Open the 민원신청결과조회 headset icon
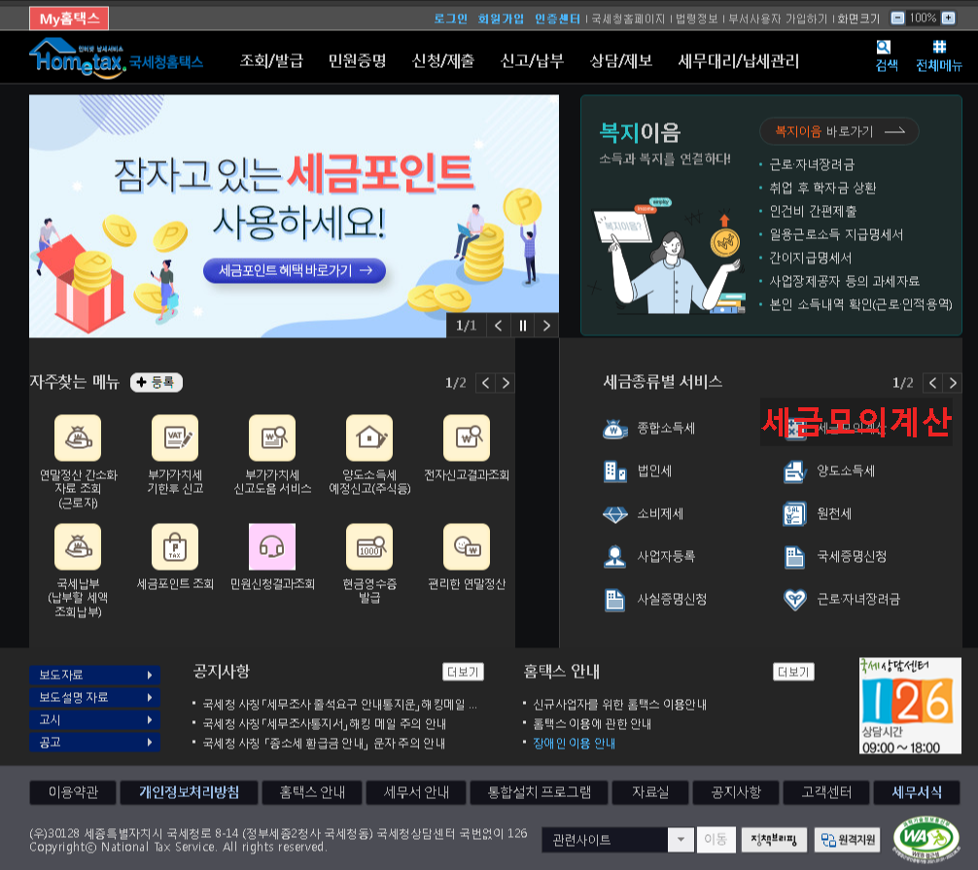Screen dimensions: 978x870 272,547
